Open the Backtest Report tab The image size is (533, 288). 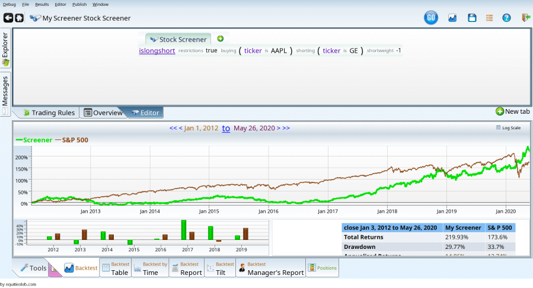(187, 268)
